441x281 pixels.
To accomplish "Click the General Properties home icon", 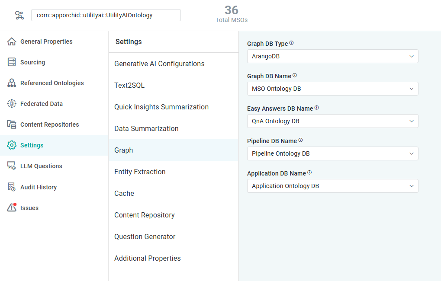I will [12, 42].
